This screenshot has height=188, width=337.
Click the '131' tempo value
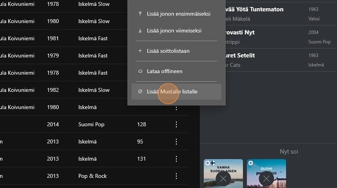[141, 159]
